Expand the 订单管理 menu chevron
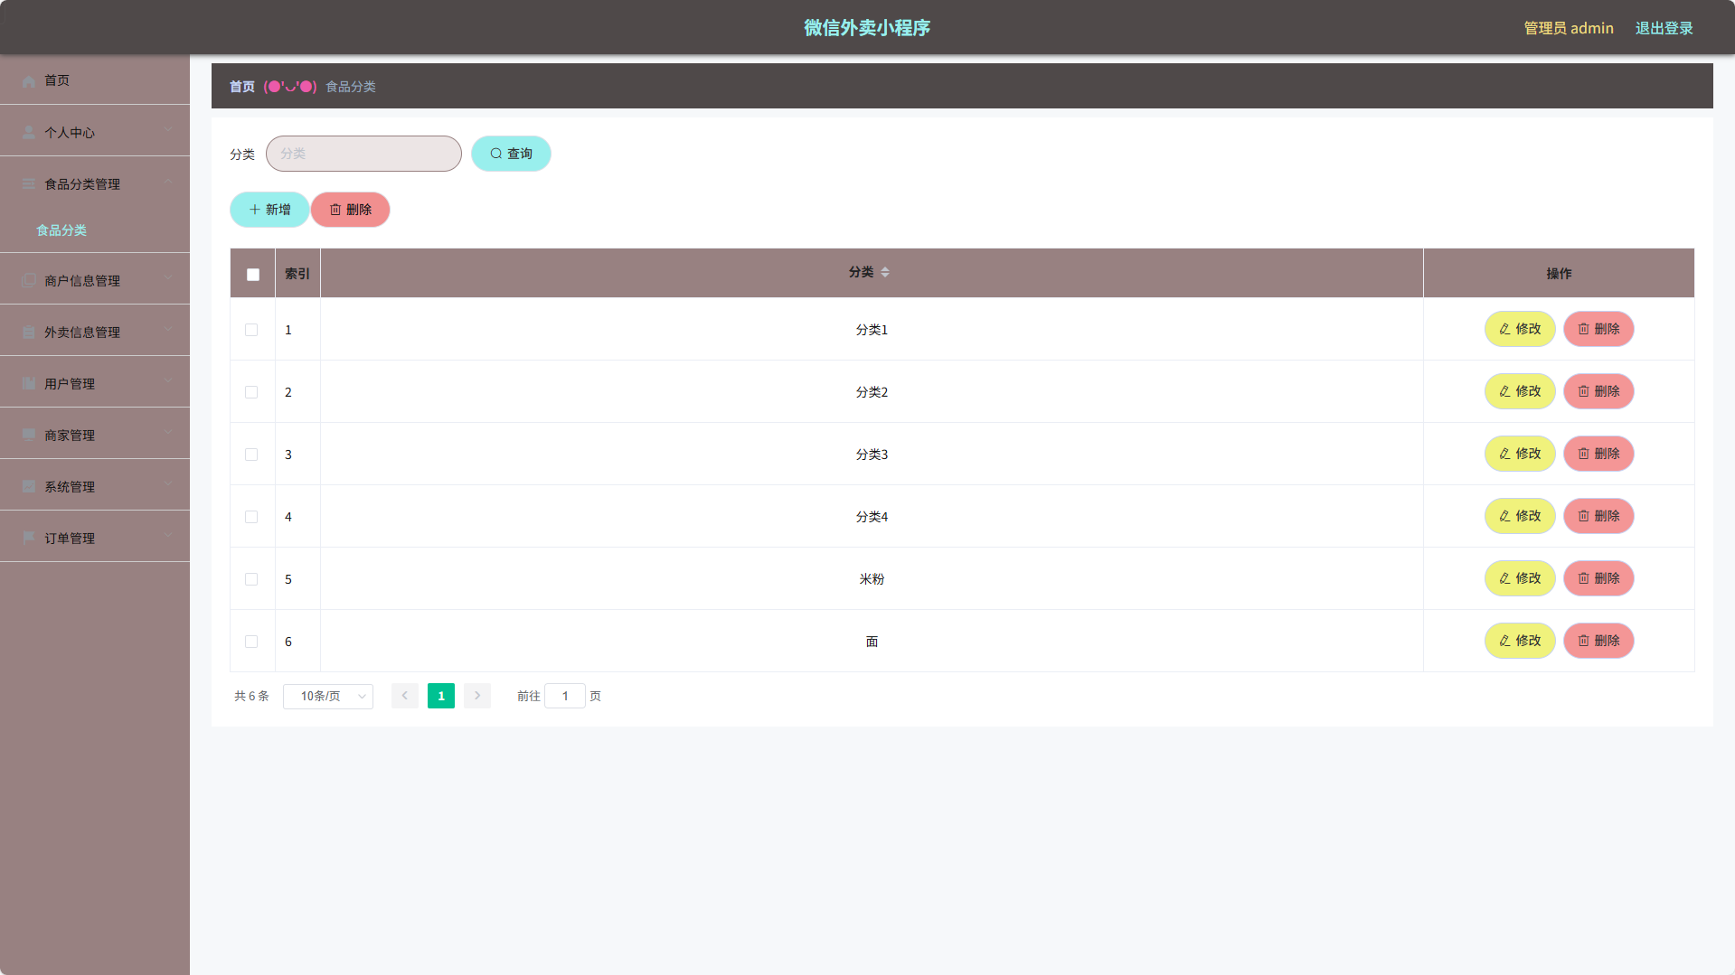 click(x=168, y=536)
